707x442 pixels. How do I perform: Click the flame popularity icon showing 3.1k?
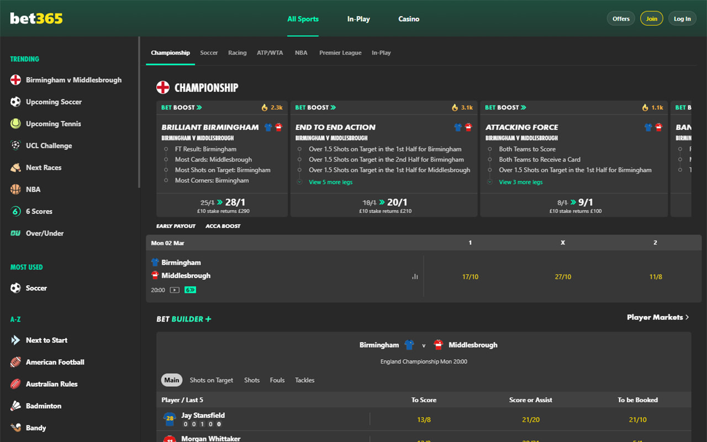coord(455,107)
